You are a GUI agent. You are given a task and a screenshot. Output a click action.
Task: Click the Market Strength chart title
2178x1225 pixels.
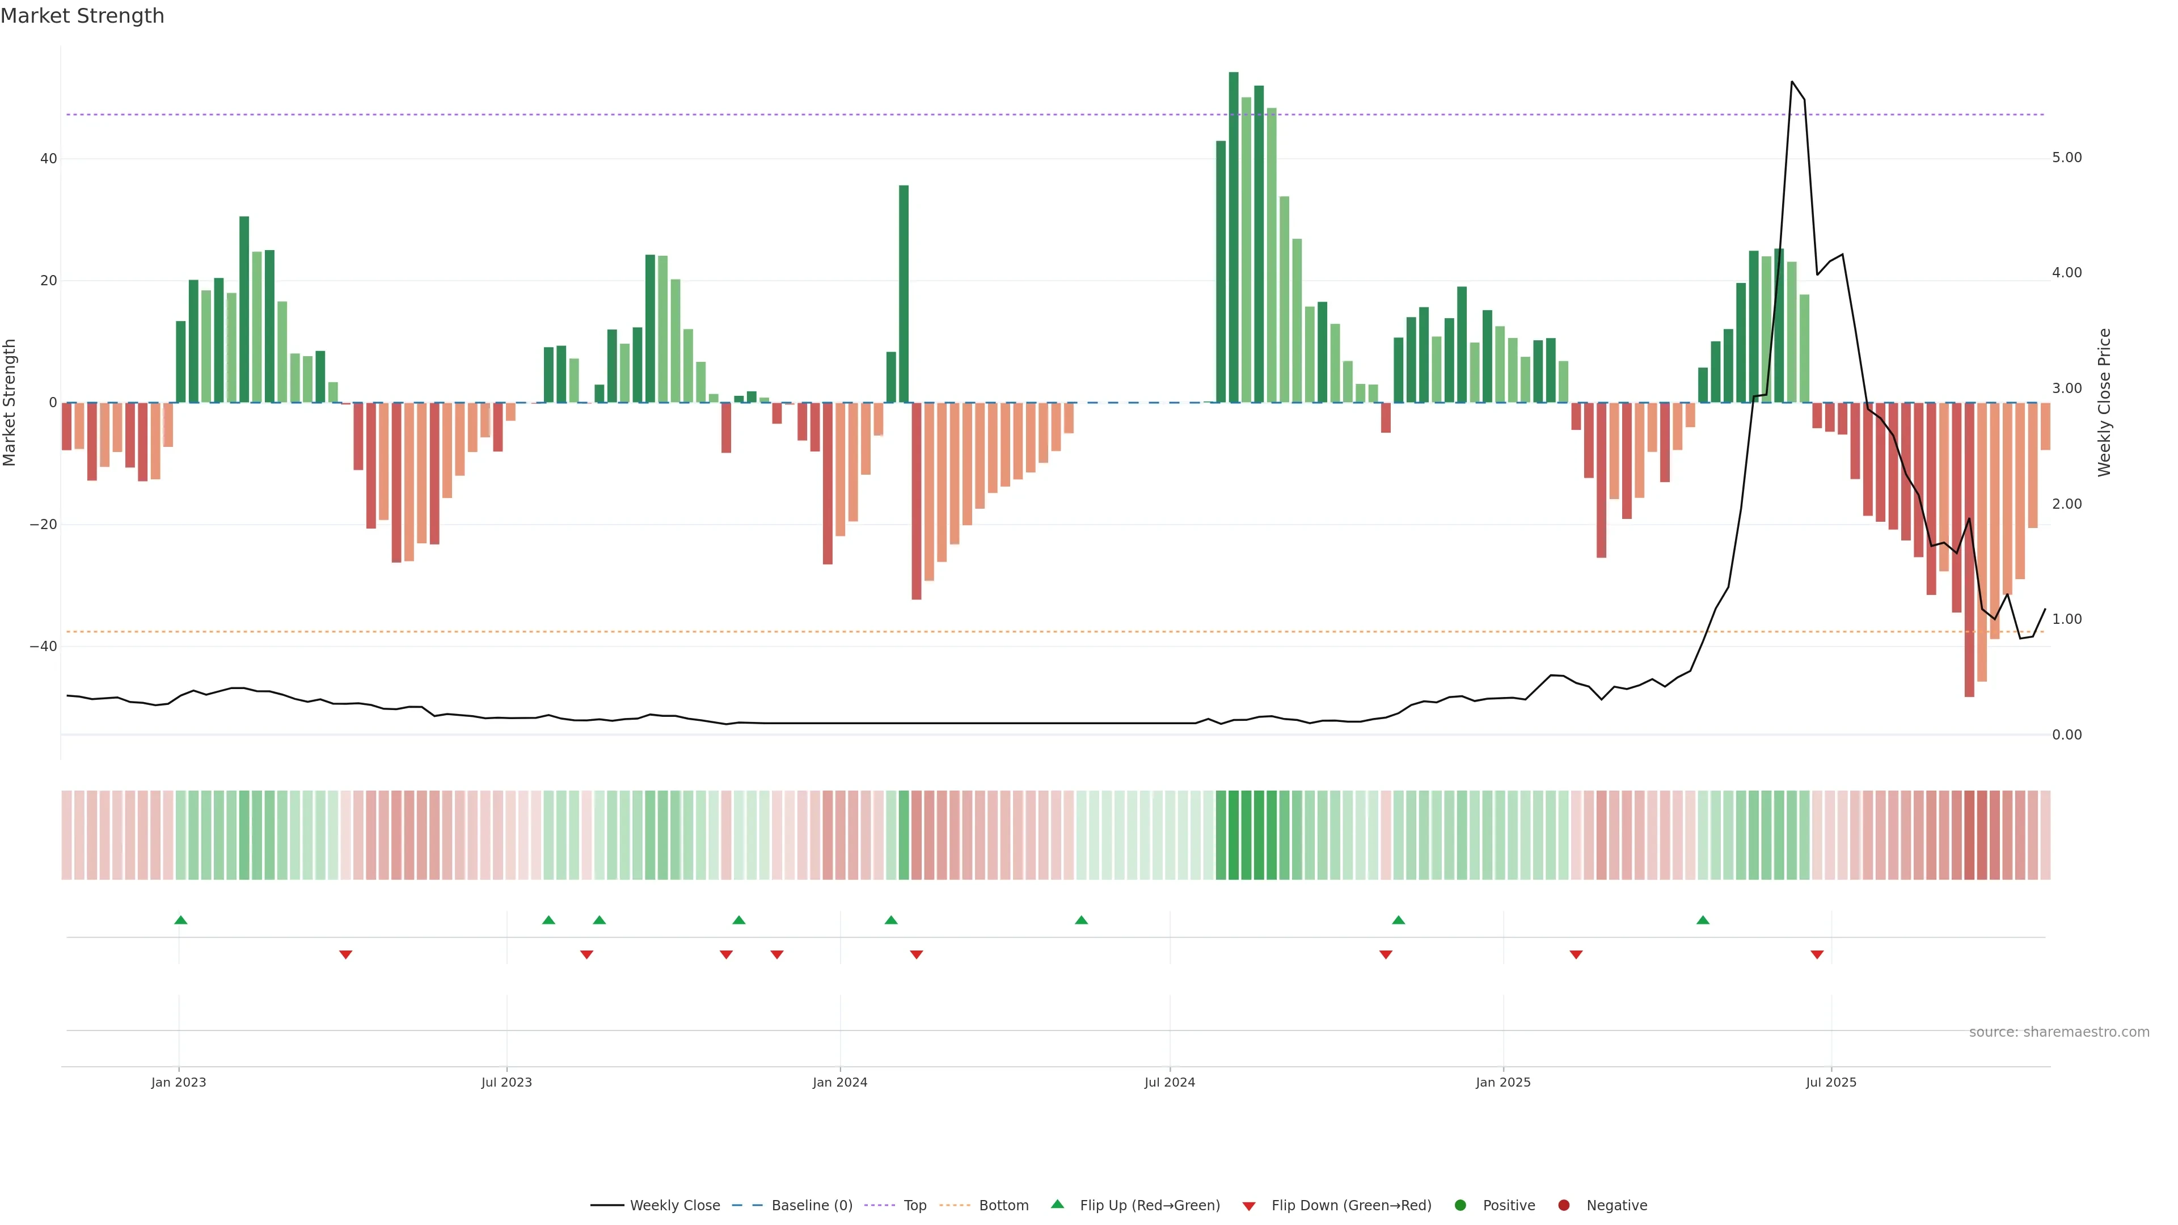(82, 16)
